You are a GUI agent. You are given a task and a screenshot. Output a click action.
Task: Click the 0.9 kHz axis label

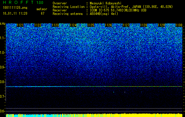[2, 67]
